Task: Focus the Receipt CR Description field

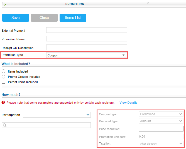Action: point(87,47)
